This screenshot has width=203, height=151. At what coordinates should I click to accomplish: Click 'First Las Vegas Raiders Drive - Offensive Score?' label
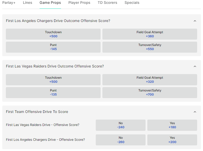pyautogui.click(x=43, y=125)
